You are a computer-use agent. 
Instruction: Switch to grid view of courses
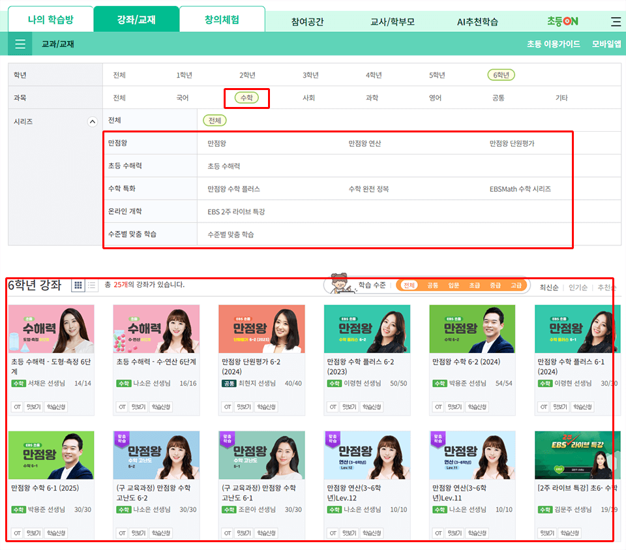tap(78, 285)
